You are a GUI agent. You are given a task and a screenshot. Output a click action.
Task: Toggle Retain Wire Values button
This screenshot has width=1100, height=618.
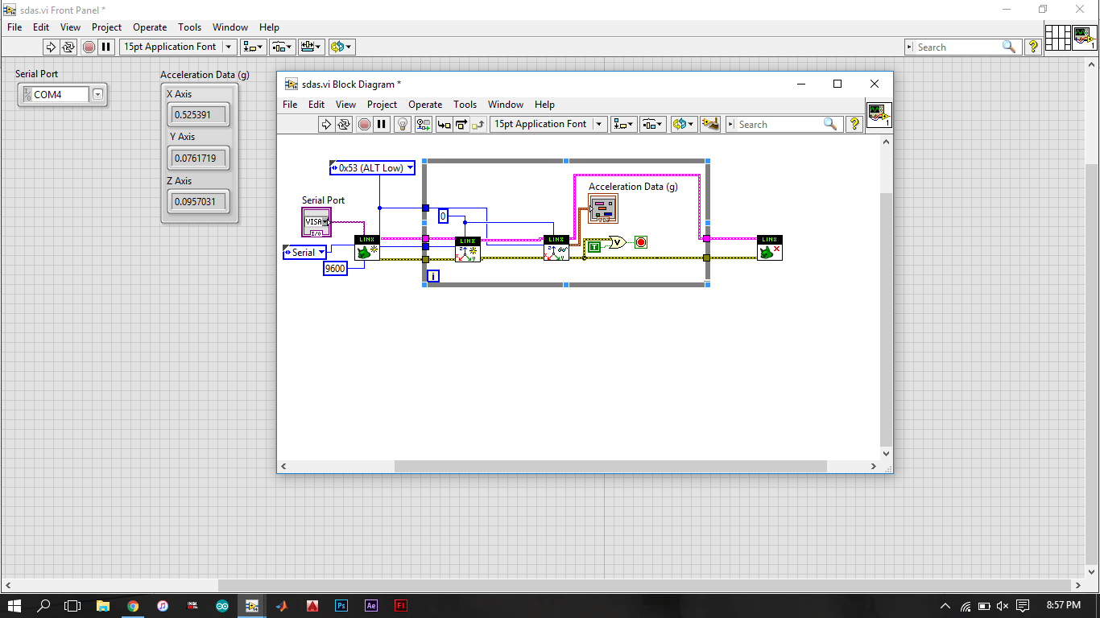[x=424, y=124]
